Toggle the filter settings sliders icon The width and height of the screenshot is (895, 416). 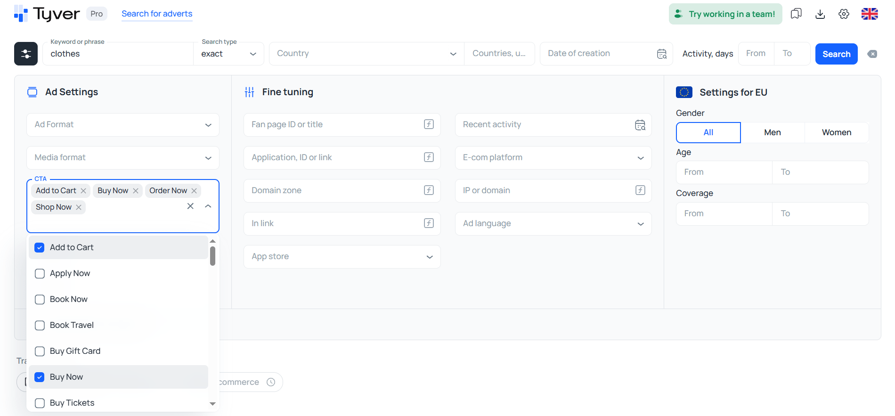[x=26, y=54]
